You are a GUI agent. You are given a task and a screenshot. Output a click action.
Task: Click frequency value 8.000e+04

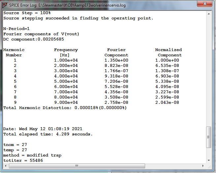(x=66, y=97)
